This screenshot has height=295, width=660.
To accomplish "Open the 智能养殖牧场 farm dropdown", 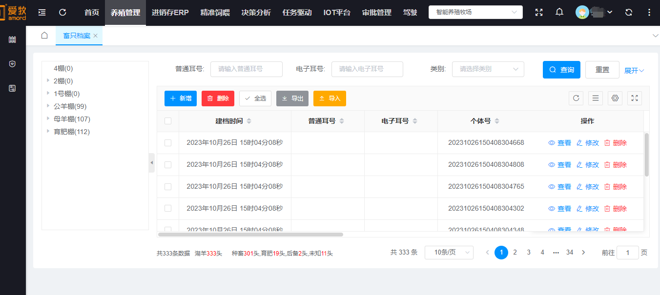I will click(x=475, y=12).
